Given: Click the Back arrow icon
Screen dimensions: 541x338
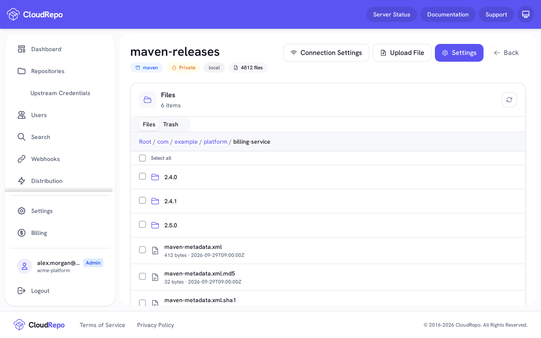Looking at the screenshot, I should 497,53.
